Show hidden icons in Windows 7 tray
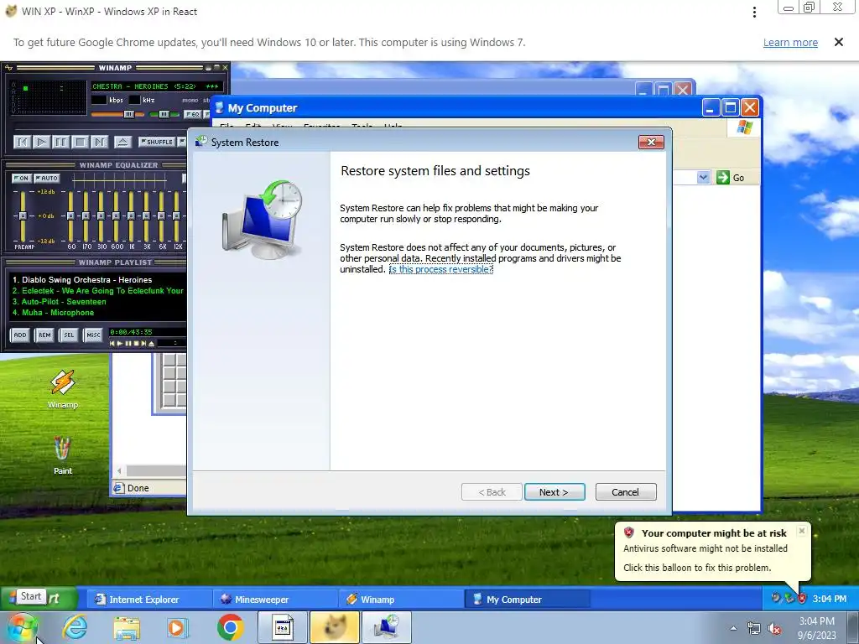The height and width of the screenshot is (644, 859). pyautogui.click(x=733, y=629)
